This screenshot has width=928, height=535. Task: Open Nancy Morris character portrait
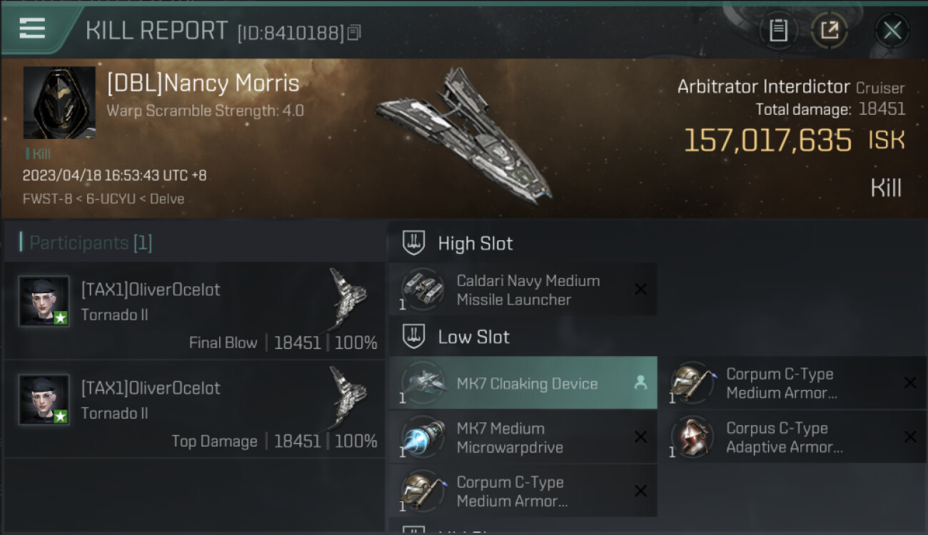point(59,103)
